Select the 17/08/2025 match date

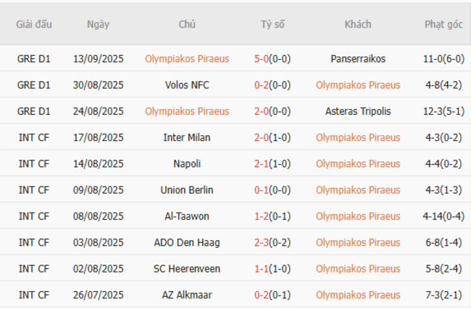[x=98, y=137]
